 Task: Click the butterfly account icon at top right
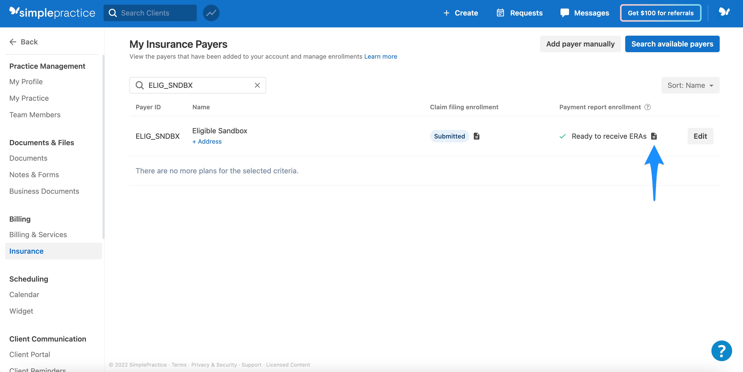tap(724, 12)
